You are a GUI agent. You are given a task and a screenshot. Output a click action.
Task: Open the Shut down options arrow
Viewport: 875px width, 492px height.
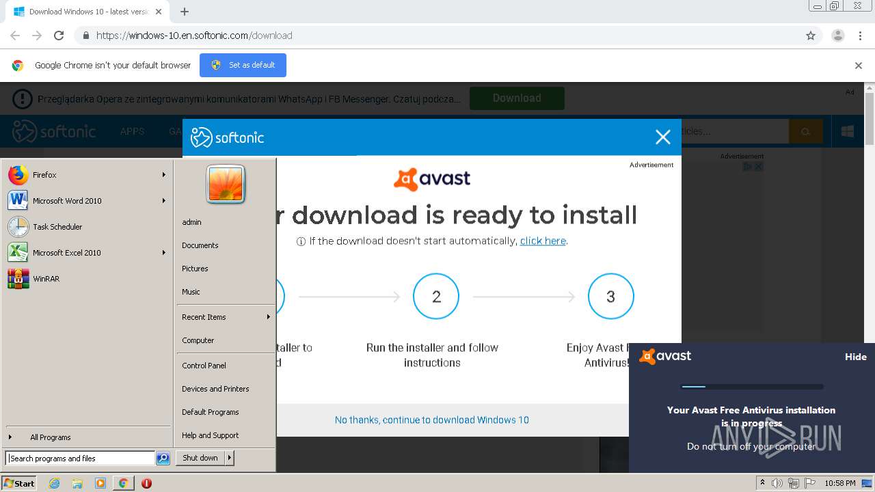(x=230, y=458)
